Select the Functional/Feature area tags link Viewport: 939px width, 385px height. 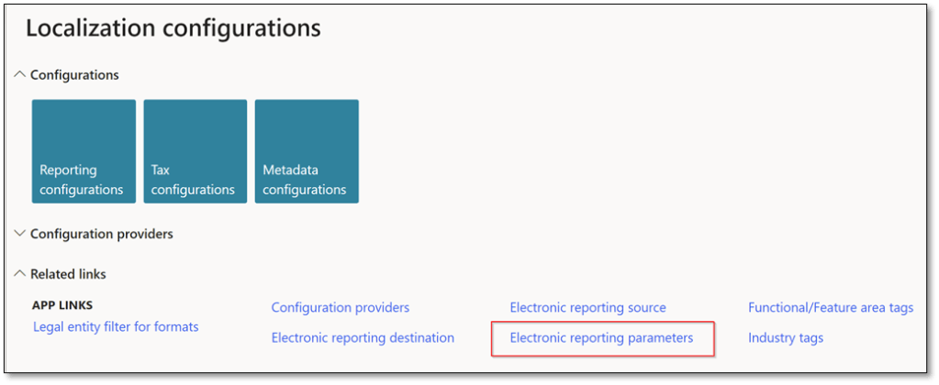[831, 307]
